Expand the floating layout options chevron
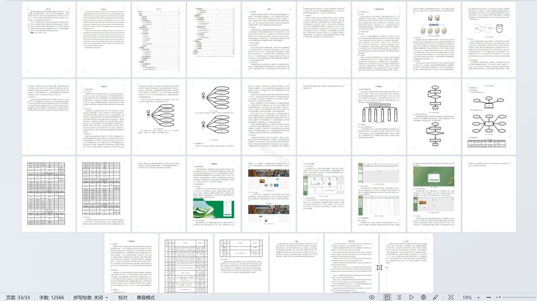 click(x=387, y=267)
